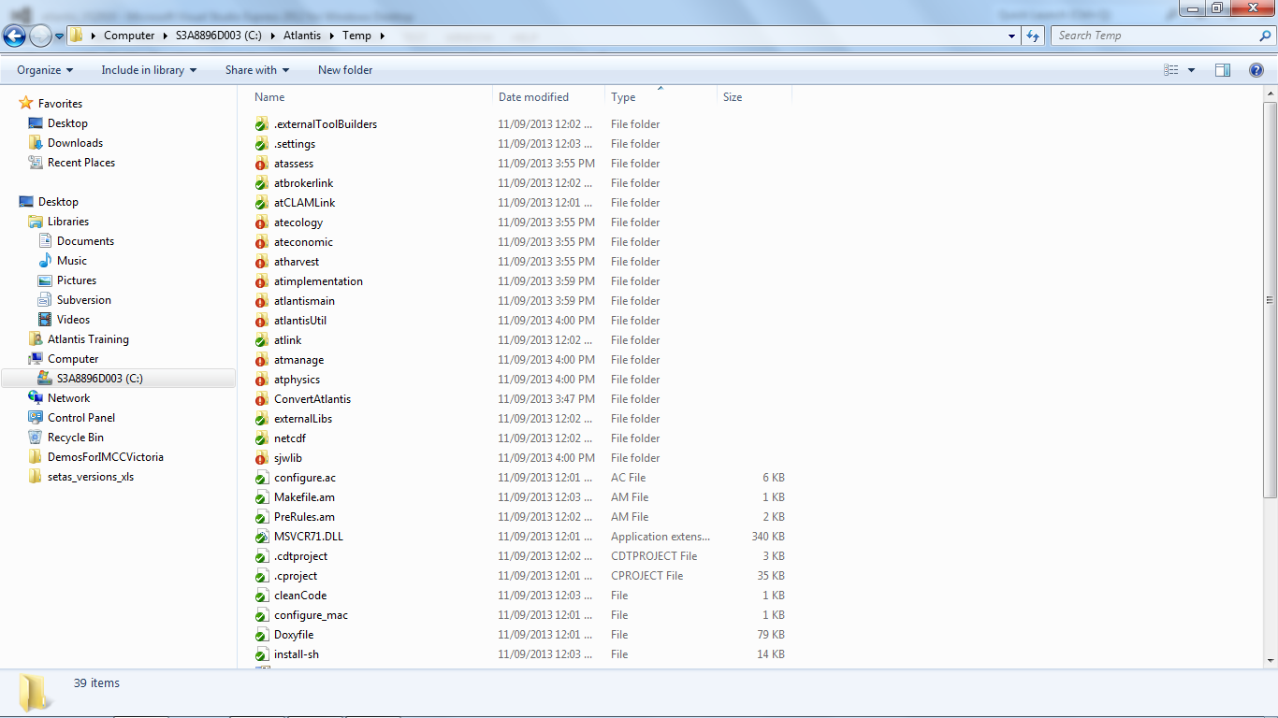
Task: Click the MSVCR71.DLL file icon
Action: [x=261, y=537]
